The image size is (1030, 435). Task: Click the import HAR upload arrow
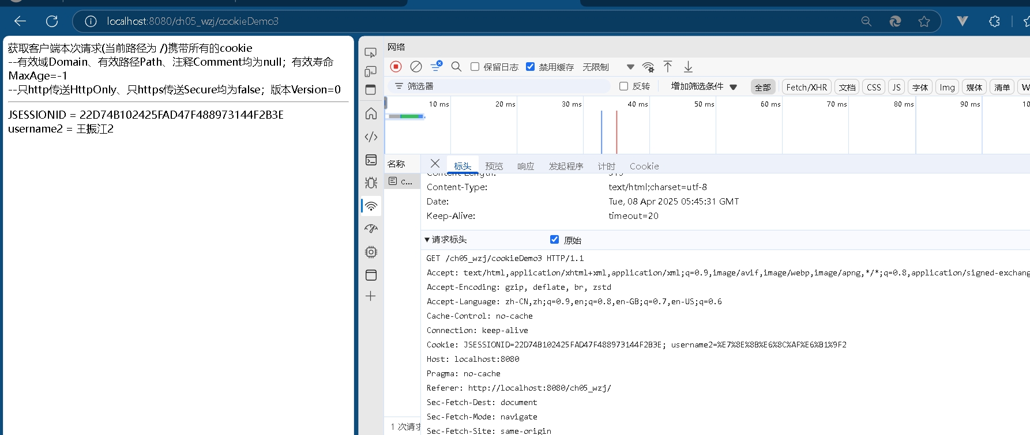tap(668, 67)
